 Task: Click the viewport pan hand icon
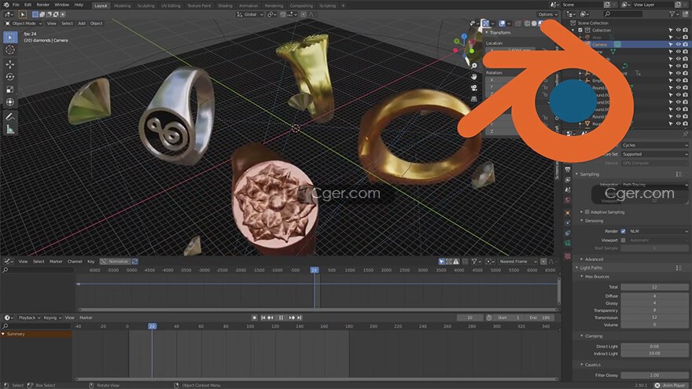coord(474,76)
